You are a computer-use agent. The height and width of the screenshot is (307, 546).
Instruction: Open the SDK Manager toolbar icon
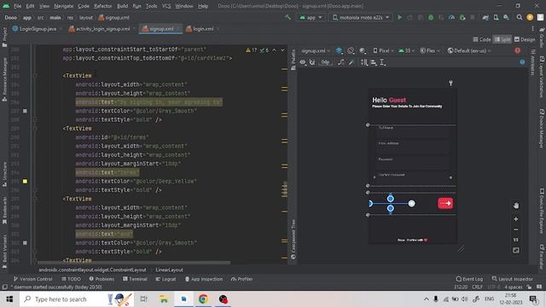pos(506,17)
